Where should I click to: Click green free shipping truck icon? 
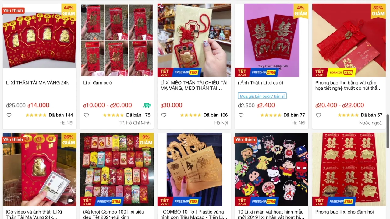147,105
